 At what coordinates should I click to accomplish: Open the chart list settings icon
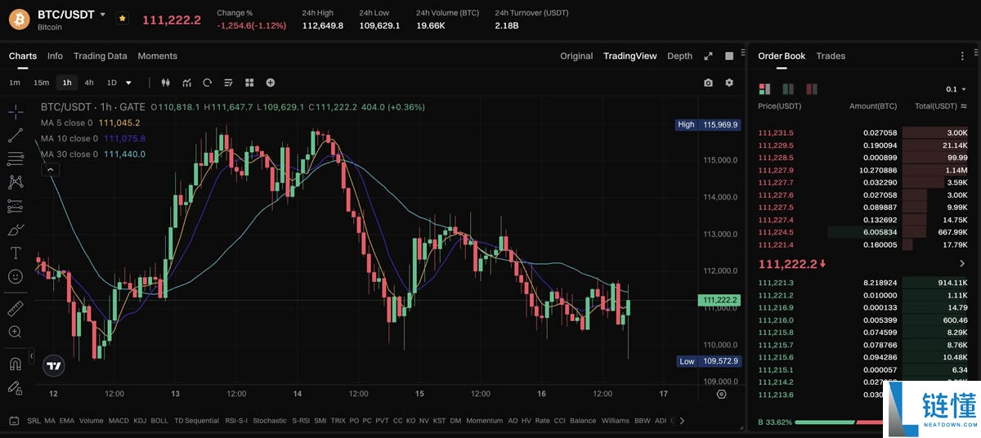pyautogui.click(x=229, y=83)
